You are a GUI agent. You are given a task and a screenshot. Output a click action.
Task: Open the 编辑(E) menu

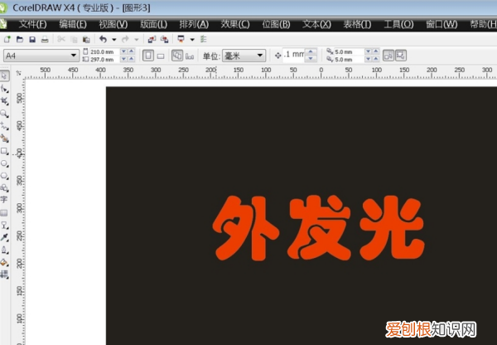[73, 24]
